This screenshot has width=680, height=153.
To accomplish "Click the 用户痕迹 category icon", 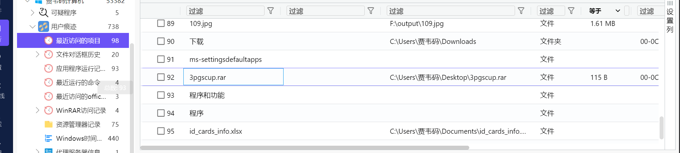I will (x=43, y=27).
